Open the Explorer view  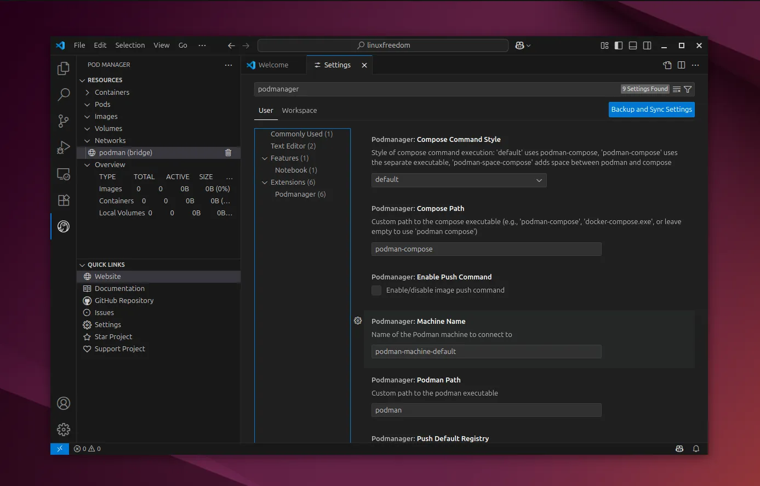tap(63, 68)
